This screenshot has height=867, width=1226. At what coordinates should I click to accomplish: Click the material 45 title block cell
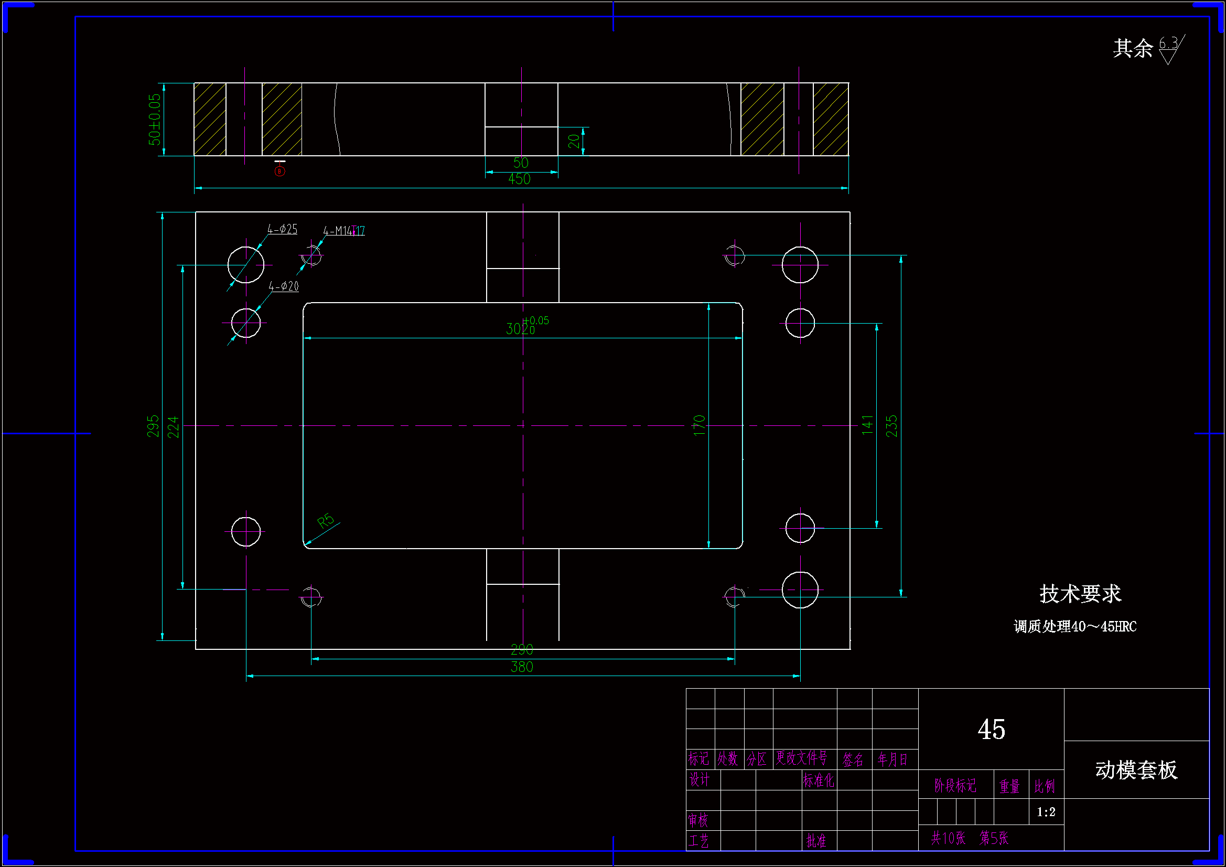[x=991, y=729]
